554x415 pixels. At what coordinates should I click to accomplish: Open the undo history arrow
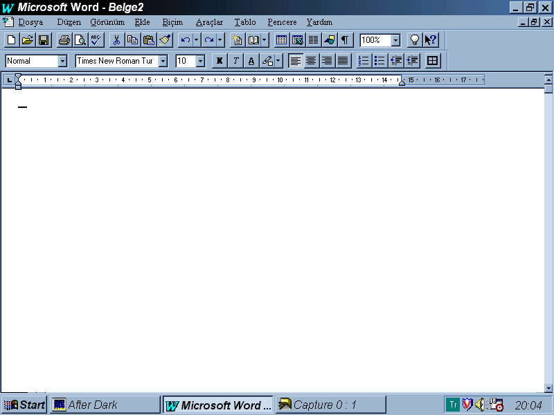click(197, 40)
